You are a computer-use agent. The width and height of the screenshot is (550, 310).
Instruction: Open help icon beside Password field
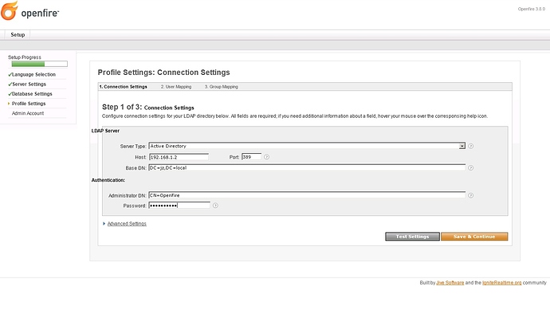tap(215, 206)
